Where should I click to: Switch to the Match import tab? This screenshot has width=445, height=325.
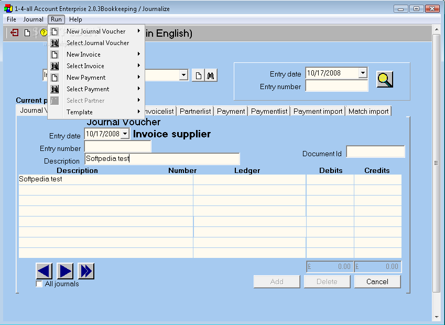(368, 111)
